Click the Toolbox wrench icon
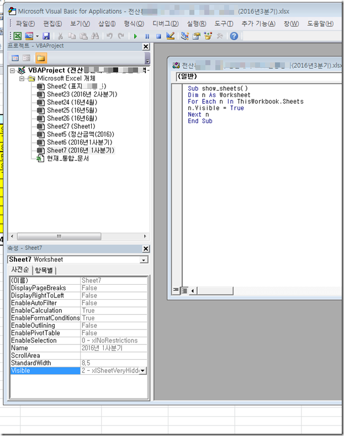 tap(220, 36)
